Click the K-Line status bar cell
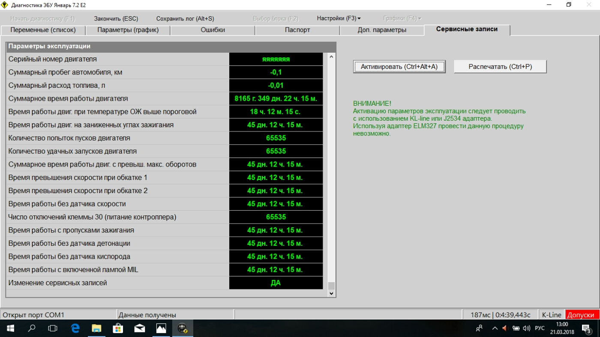The image size is (600, 337). coord(552,315)
